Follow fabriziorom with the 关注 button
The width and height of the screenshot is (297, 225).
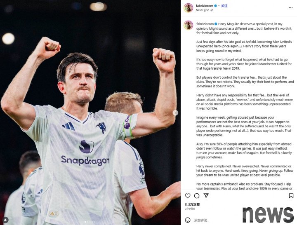pyautogui.click(x=224, y=6)
